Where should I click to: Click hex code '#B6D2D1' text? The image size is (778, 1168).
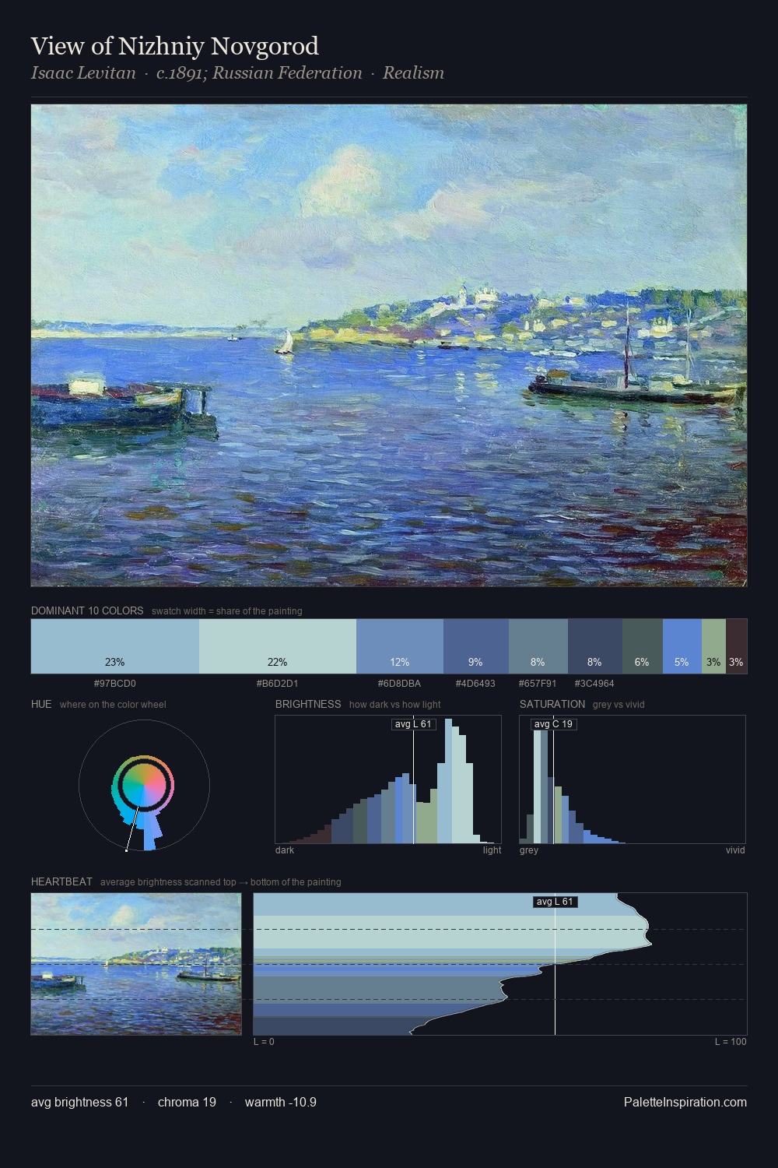tap(277, 684)
